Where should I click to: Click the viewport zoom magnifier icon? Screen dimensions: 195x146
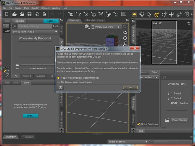pyautogui.click(x=125, y=43)
